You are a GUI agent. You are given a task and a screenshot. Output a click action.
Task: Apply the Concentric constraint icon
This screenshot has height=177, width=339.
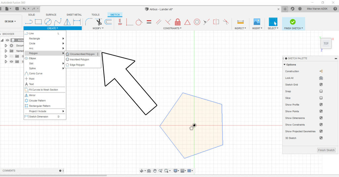click(x=197, y=22)
